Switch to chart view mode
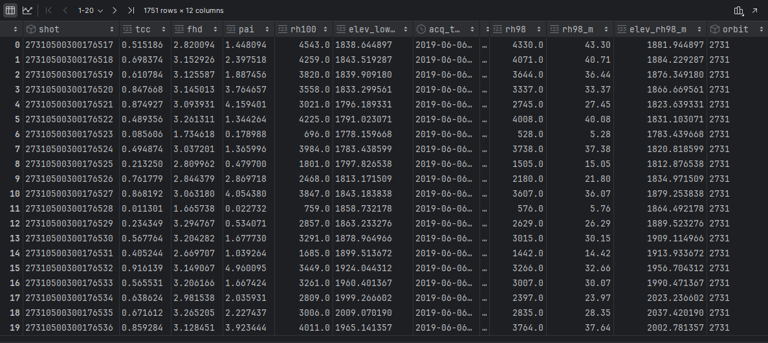 click(27, 10)
